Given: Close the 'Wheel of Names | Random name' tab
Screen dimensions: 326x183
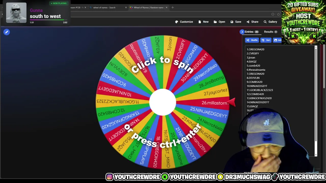Looking at the screenshot, I should pyautogui.click(x=167, y=8).
